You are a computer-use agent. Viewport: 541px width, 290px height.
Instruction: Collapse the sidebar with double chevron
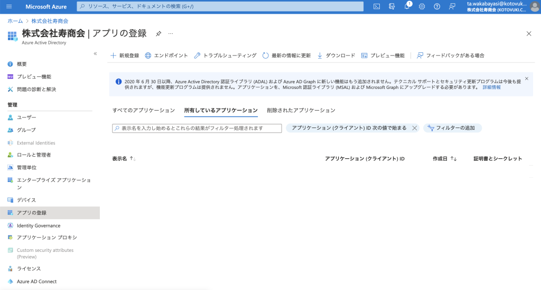tap(95, 53)
